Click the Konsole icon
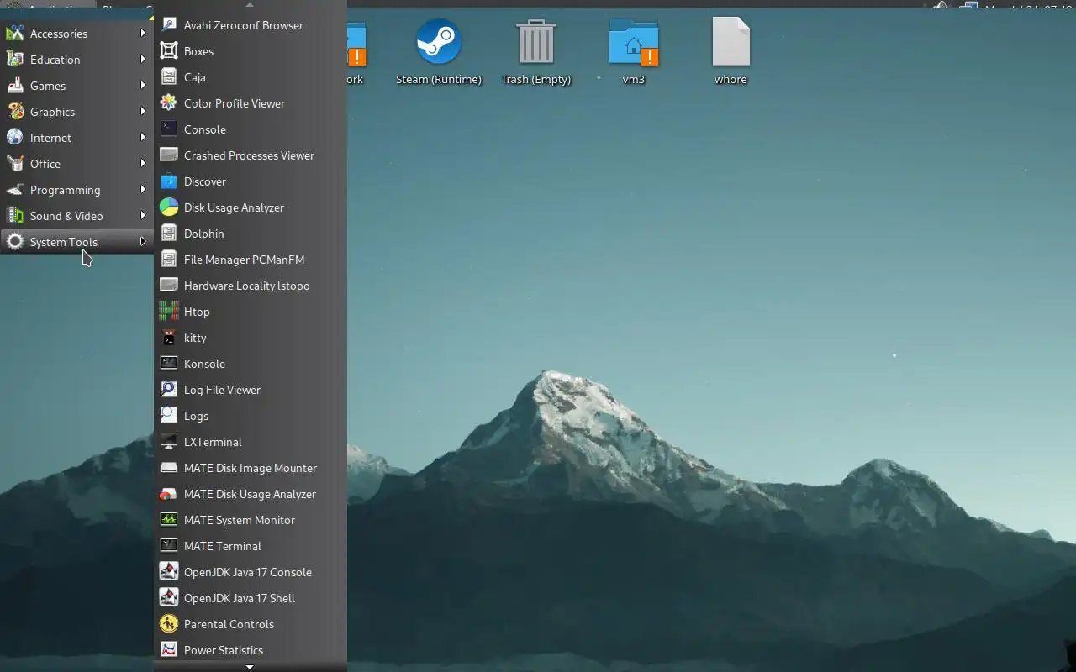Screen dimensions: 1076x672 tap(169, 364)
